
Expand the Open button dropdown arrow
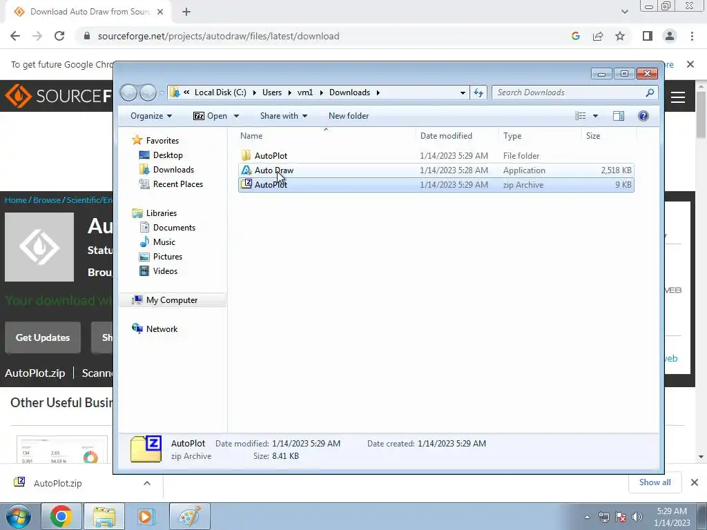(x=236, y=116)
